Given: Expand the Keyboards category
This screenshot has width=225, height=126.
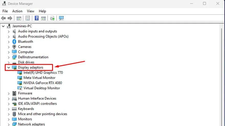Looking at the screenshot, I should [x=9, y=109].
